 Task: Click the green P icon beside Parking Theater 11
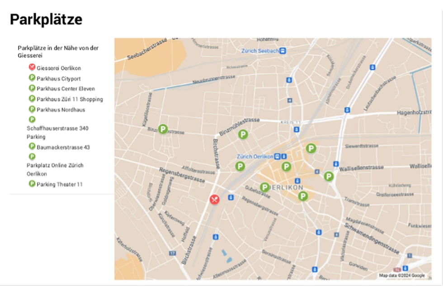pyautogui.click(x=32, y=184)
